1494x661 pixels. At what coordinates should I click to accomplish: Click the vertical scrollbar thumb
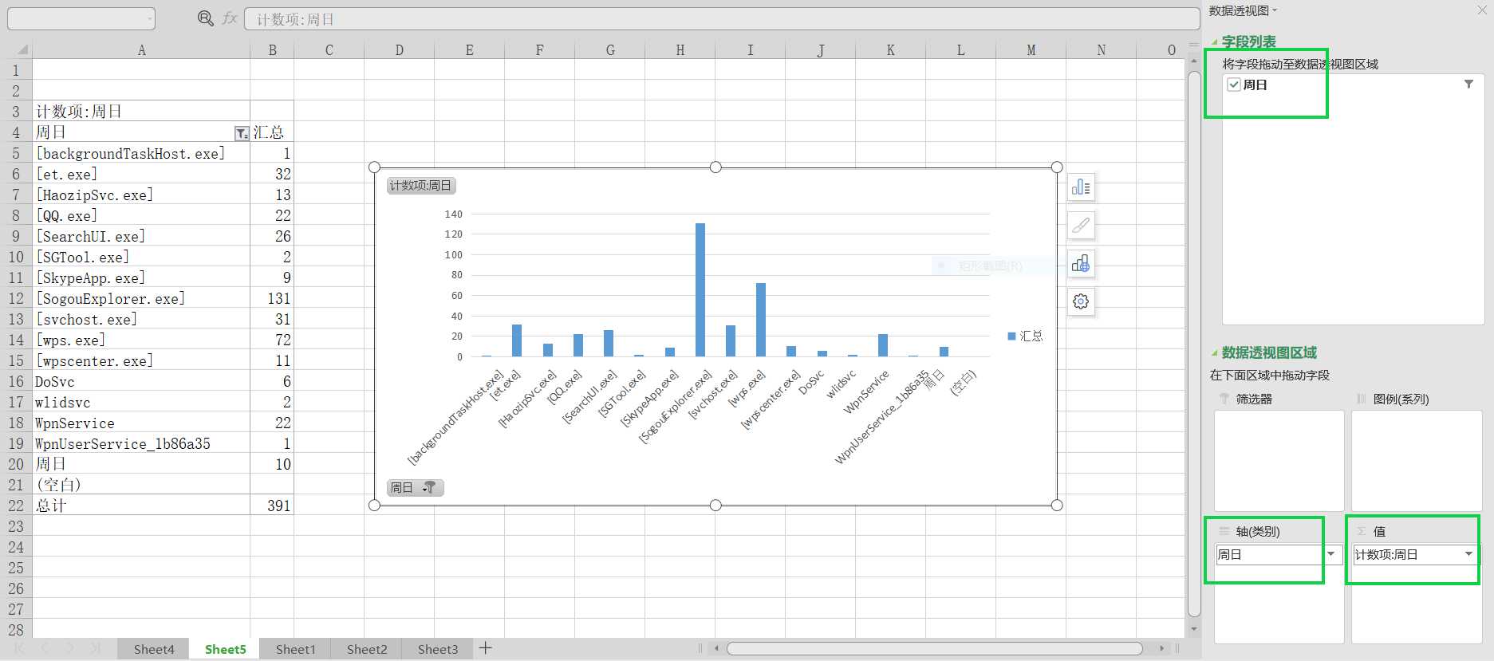coord(1194,343)
